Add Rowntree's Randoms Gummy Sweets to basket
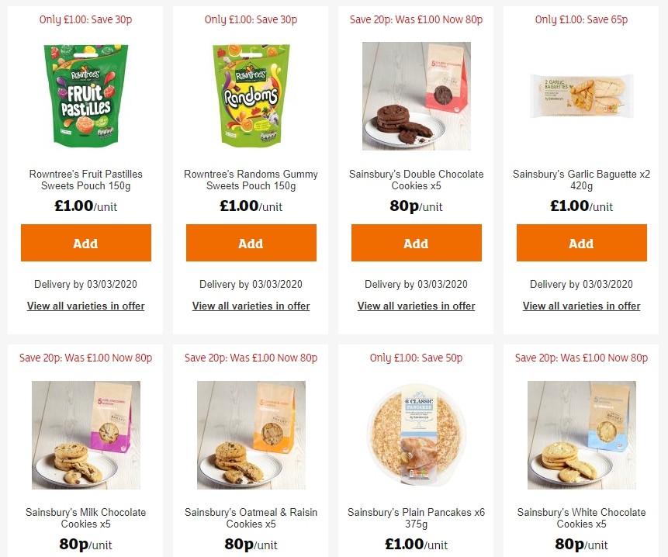668x557 pixels. pos(251,243)
